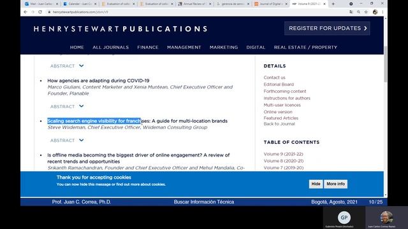The image size is (408, 229).
Task: Open Volume 9 (2021-22) in table of contents
Action: pyautogui.click(x=283, y=154)
